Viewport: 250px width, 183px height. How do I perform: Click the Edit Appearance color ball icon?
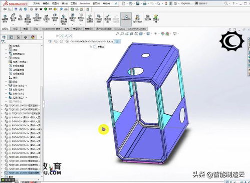162,34
